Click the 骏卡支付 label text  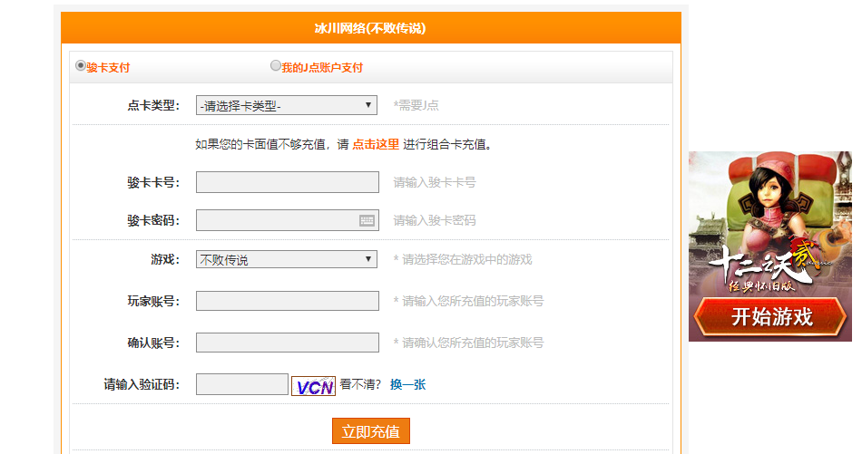click(108, 68)
